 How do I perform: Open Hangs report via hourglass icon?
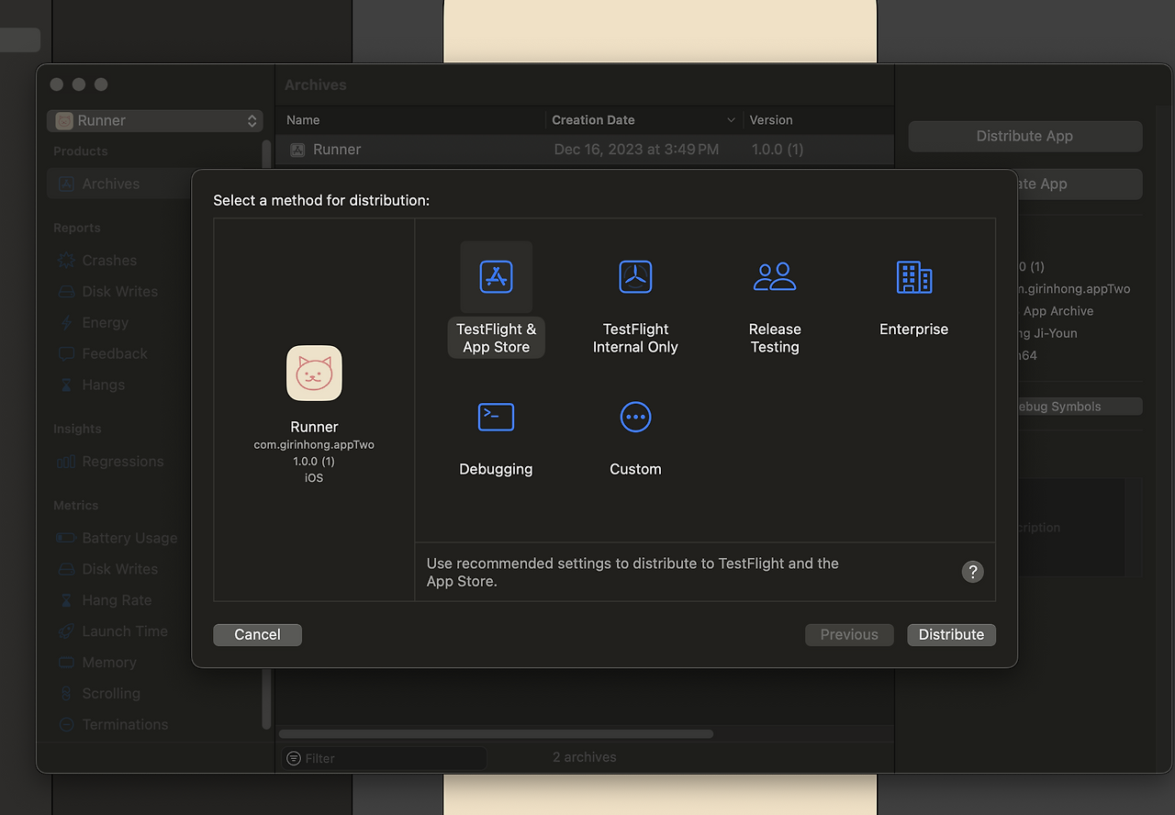click(x=66, y=385)
